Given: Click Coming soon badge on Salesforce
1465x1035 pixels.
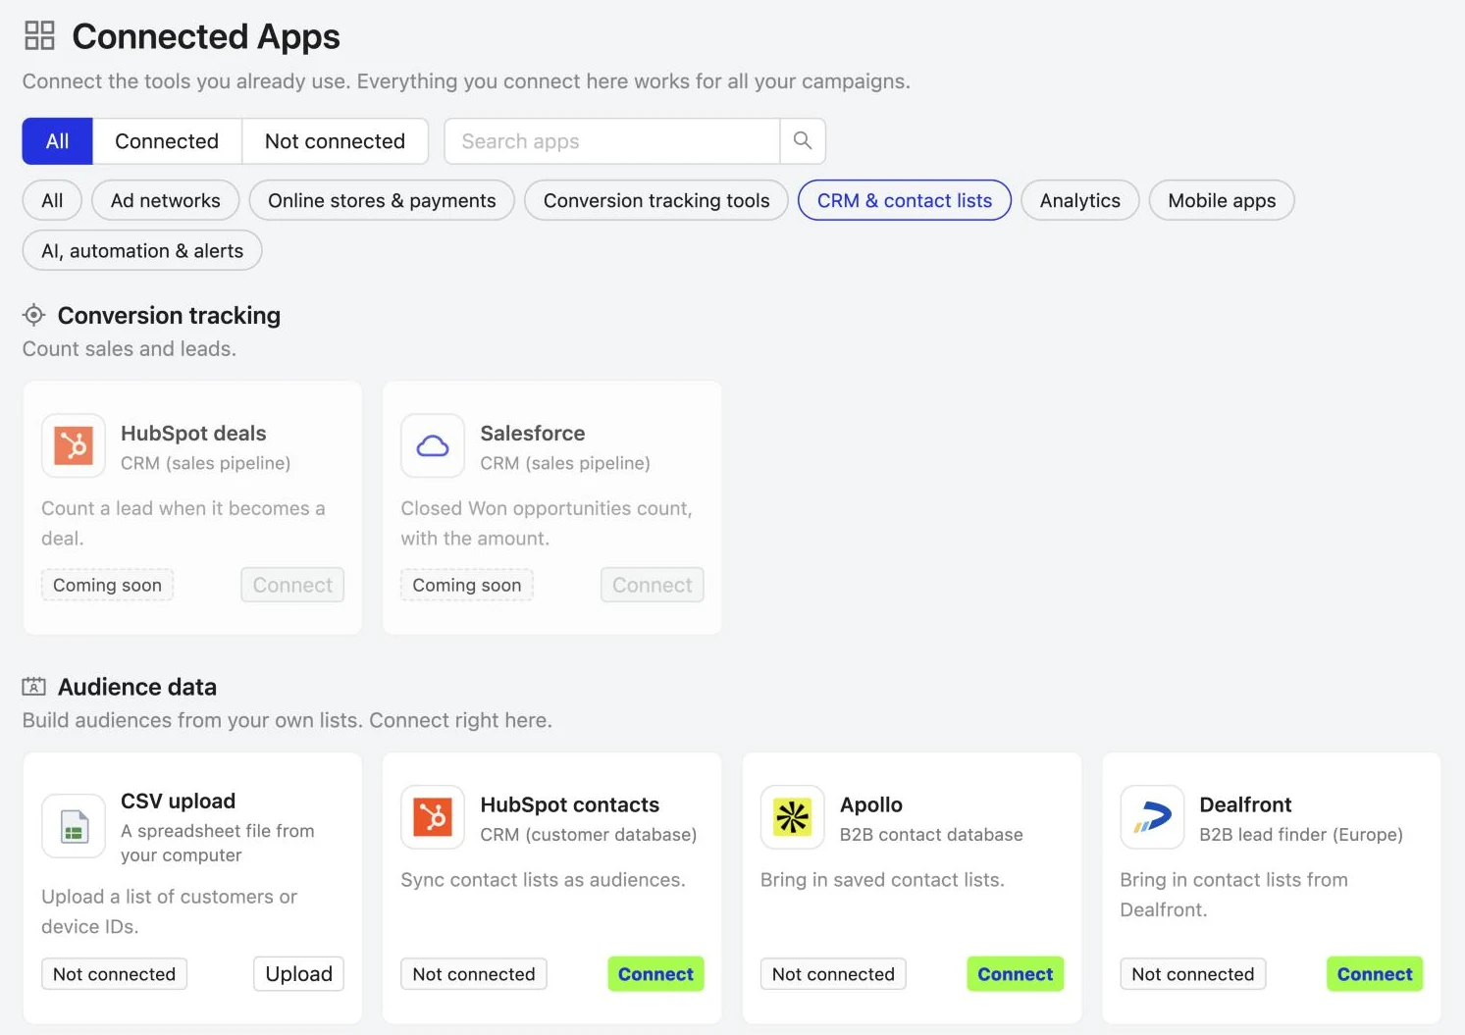Looking at the screenshot, I should point(467,585).
